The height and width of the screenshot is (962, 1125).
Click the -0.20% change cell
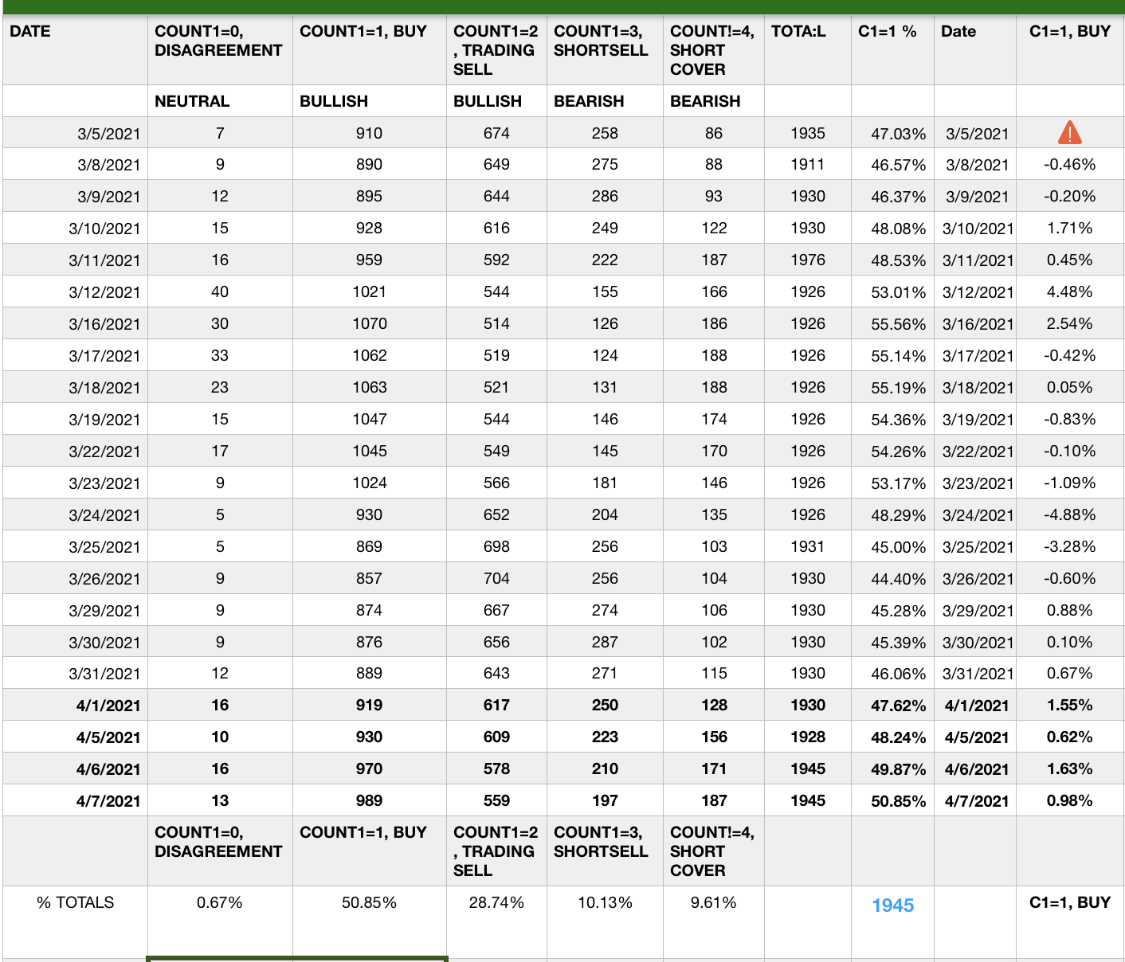tap(1069, 197)
